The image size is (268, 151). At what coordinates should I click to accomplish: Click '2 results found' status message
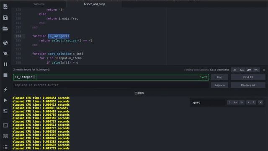[32, 70]
